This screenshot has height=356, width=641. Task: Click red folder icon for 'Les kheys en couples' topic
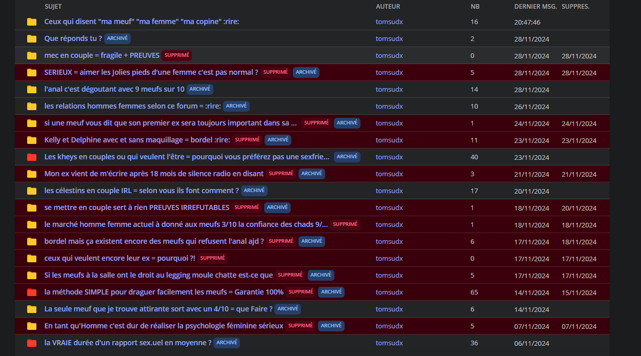pos(32,157)
